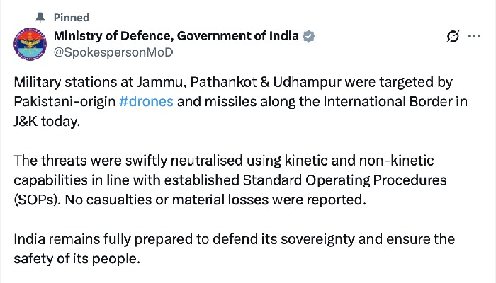Image resolution: width=496 pixels, height=283 pixels.
Task: Click the blue verified badge
Action: (309, 36)
